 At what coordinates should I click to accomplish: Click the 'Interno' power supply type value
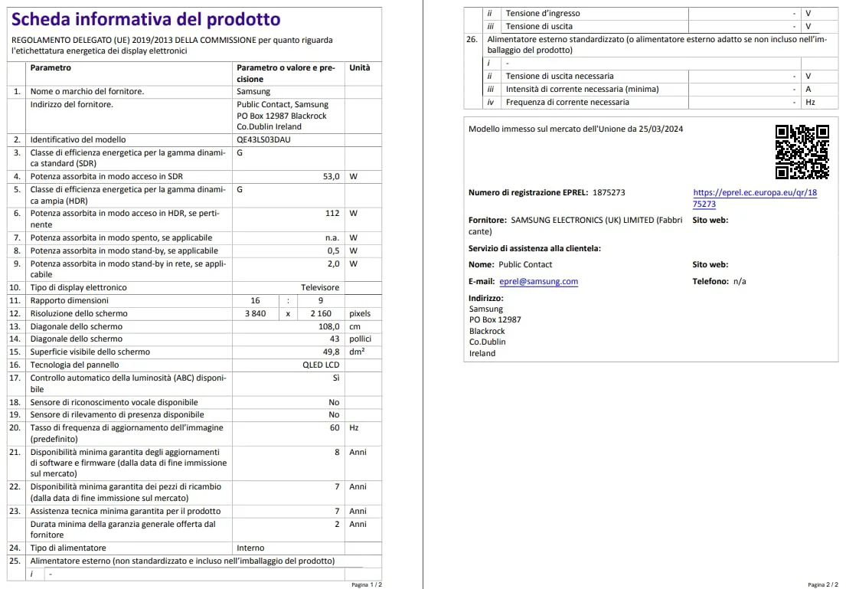pos(251,548)
